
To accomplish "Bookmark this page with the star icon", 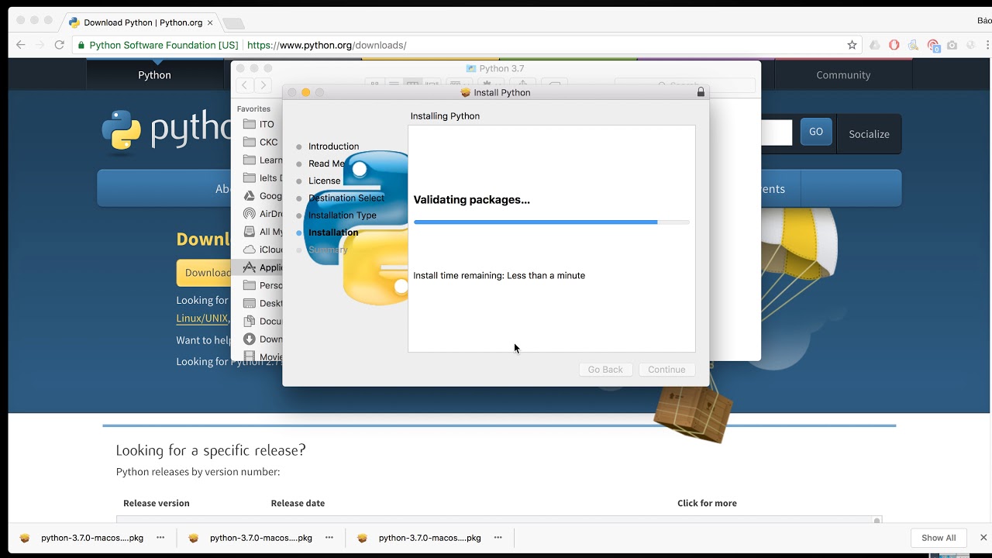I will tap(852, 45).
